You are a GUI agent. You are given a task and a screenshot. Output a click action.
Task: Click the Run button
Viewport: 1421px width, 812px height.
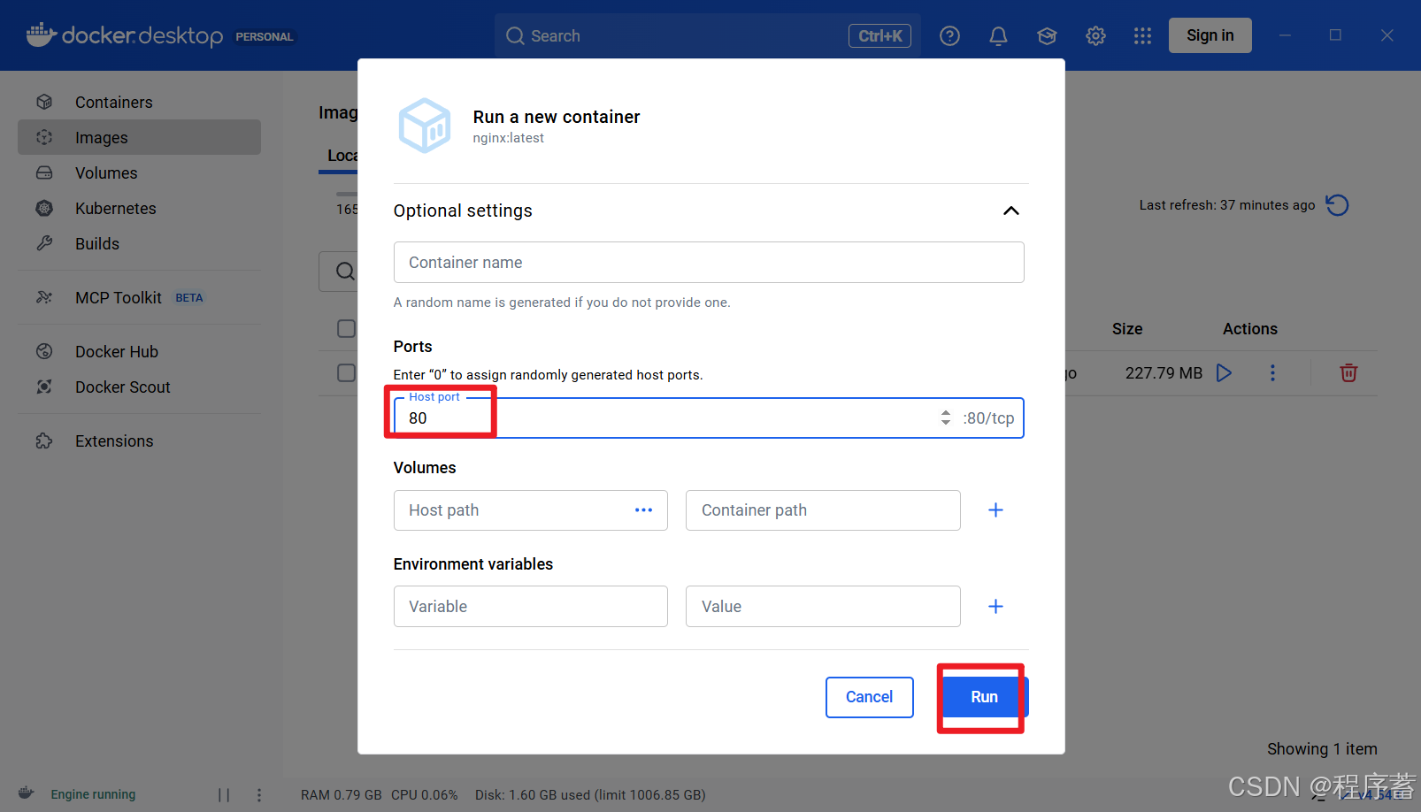click(x=984, y=697)
